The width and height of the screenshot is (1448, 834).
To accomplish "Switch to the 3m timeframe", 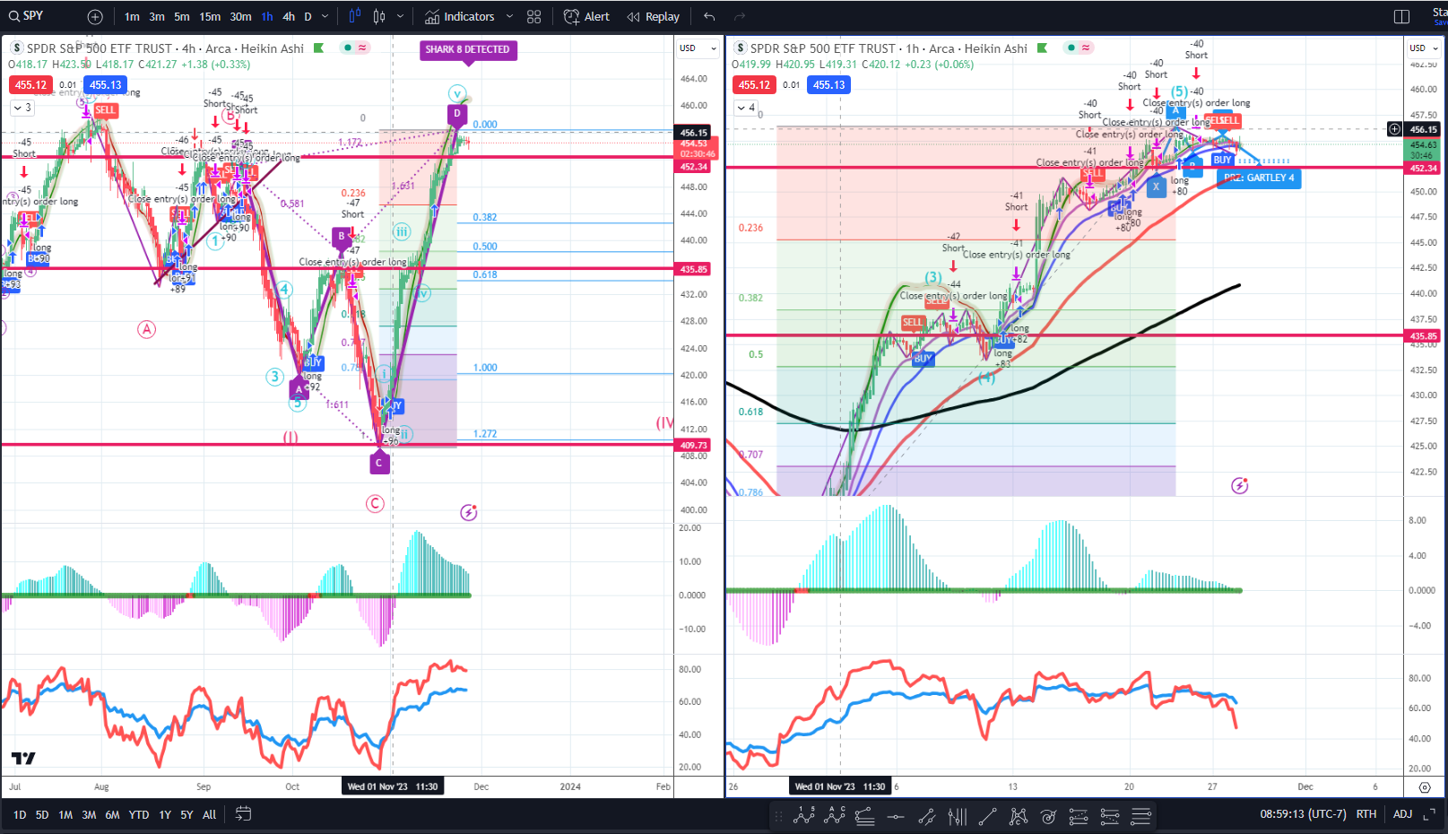I will coord(157,16).
